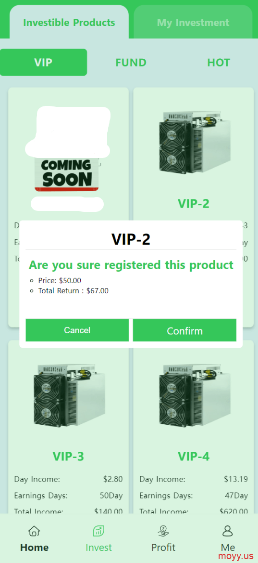Viewport: 258px width, 563px height.
Task: Tap the Home house icon
Action: 34,531
